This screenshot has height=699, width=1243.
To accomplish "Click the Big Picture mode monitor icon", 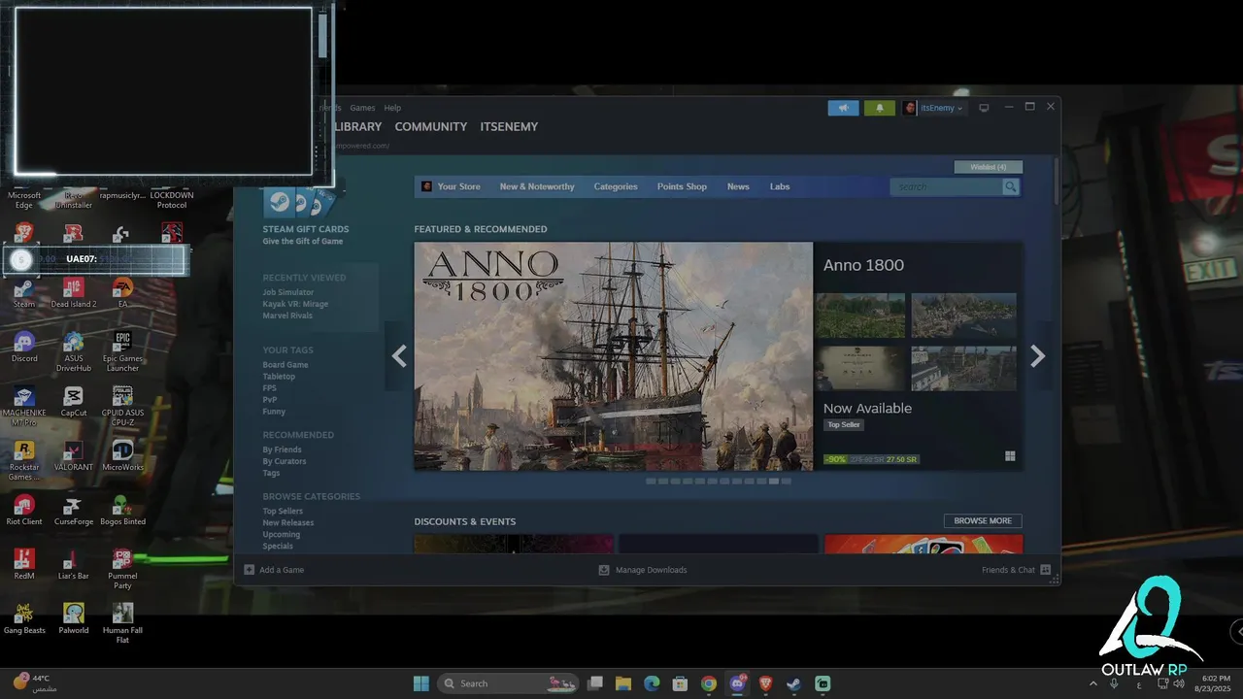I will click(x=983, y=108).
